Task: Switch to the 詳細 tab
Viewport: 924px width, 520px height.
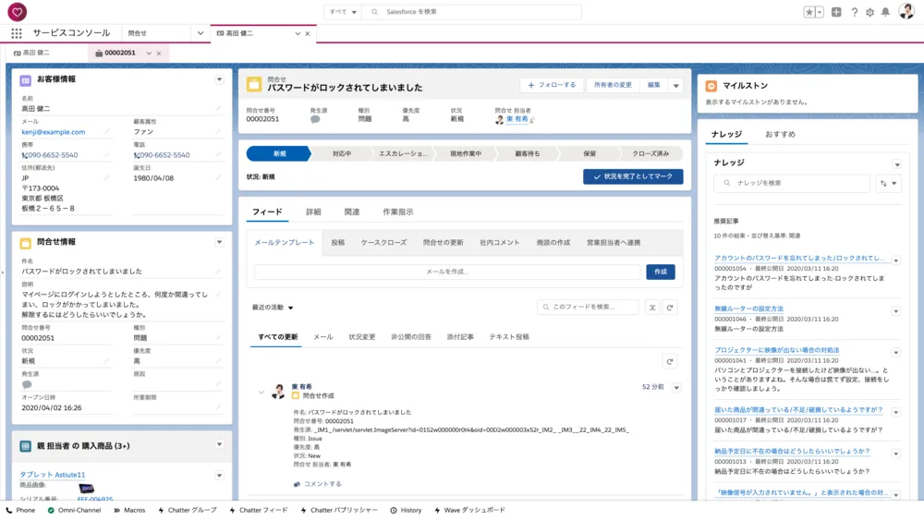Action: (313, 212)
